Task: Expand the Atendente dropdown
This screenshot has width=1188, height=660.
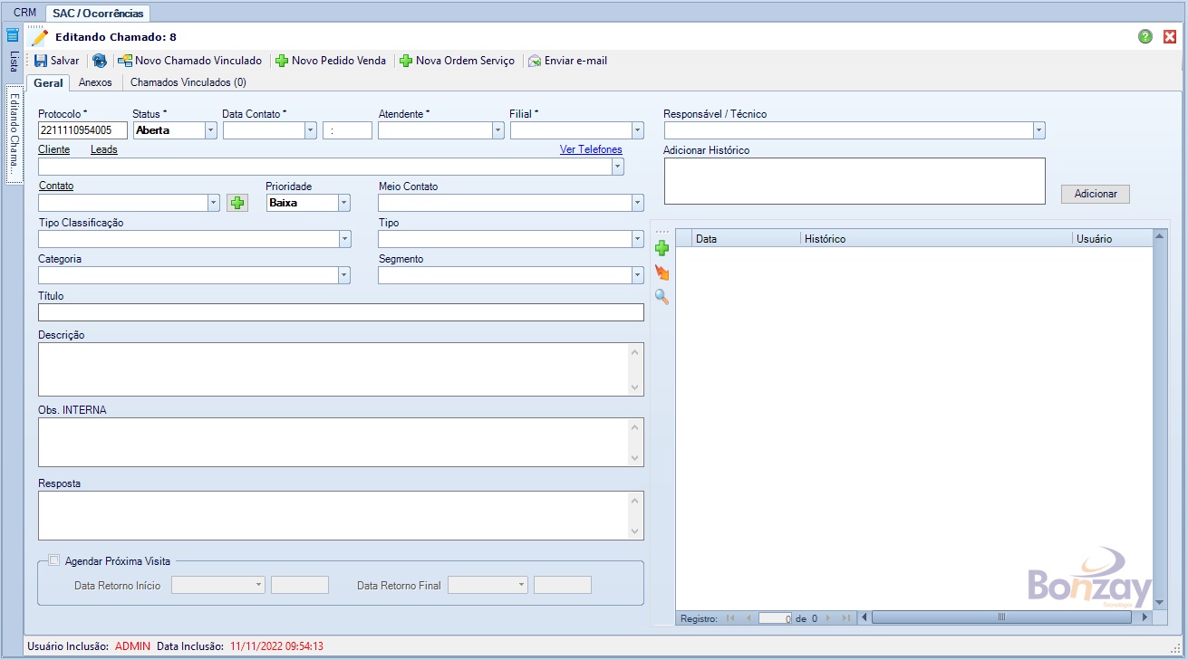Action: [498, 130]
